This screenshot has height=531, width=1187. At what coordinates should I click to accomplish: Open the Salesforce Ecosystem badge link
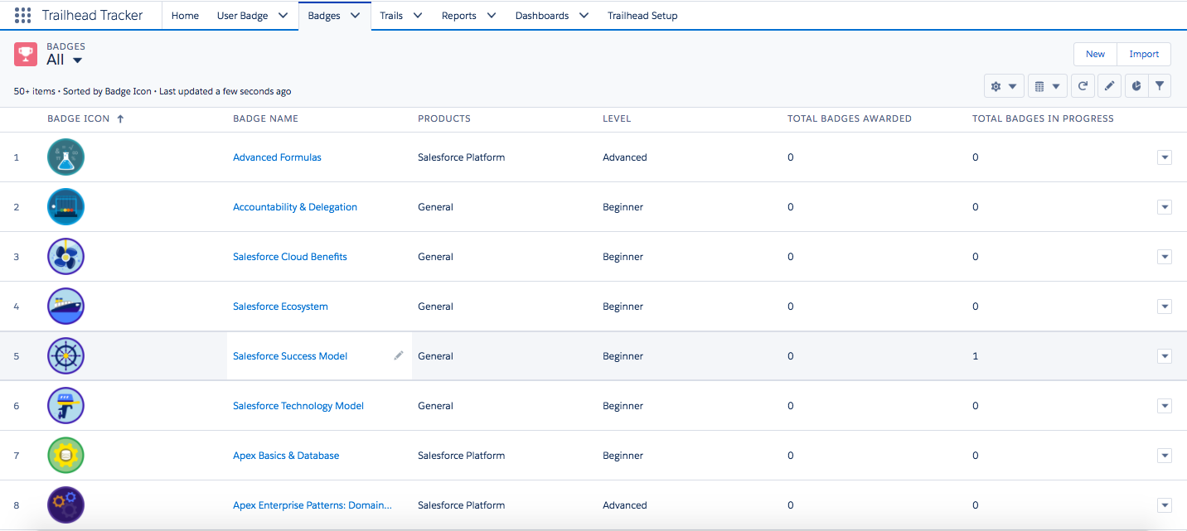(x=280, y=306)
